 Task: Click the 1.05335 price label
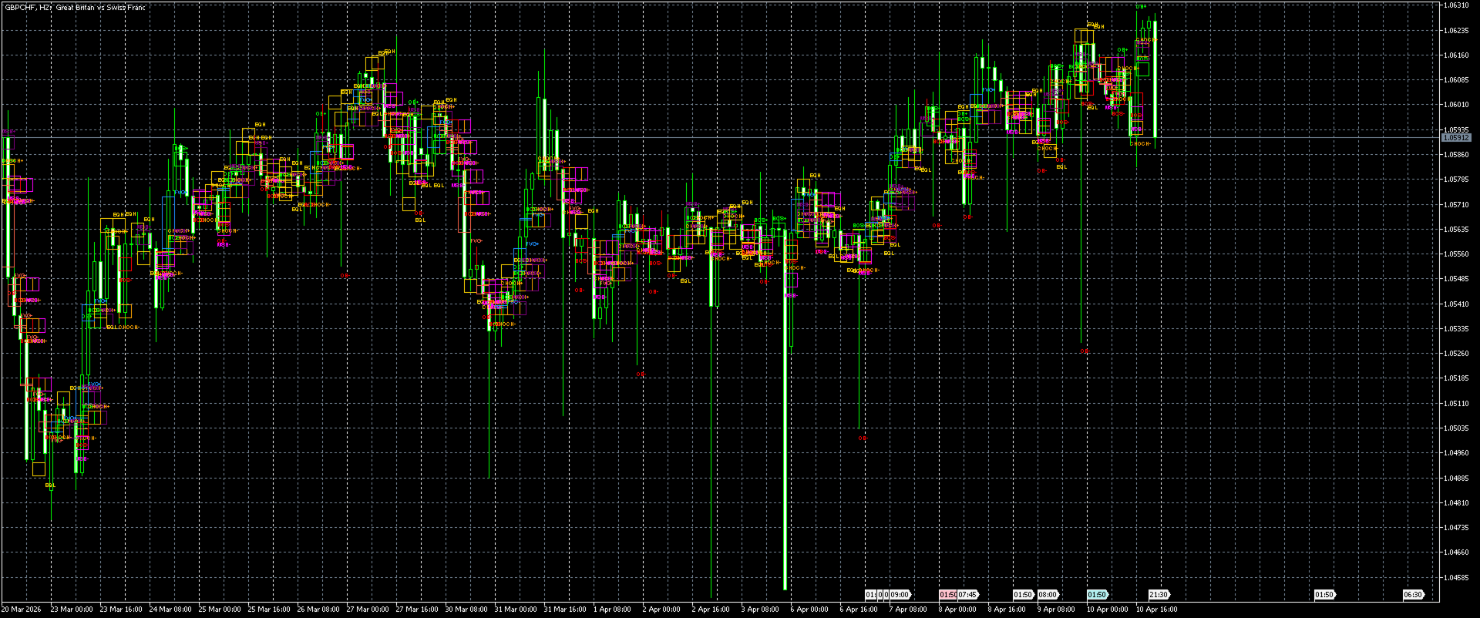tap(1456, 329)
